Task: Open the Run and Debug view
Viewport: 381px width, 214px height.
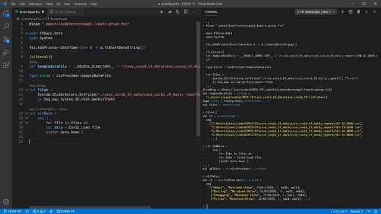Action: tap(6, 52)
